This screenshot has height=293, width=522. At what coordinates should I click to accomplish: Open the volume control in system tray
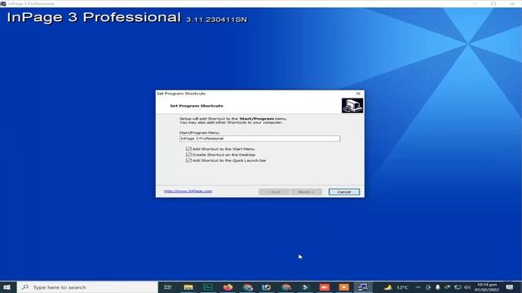[x=467, y=287]
